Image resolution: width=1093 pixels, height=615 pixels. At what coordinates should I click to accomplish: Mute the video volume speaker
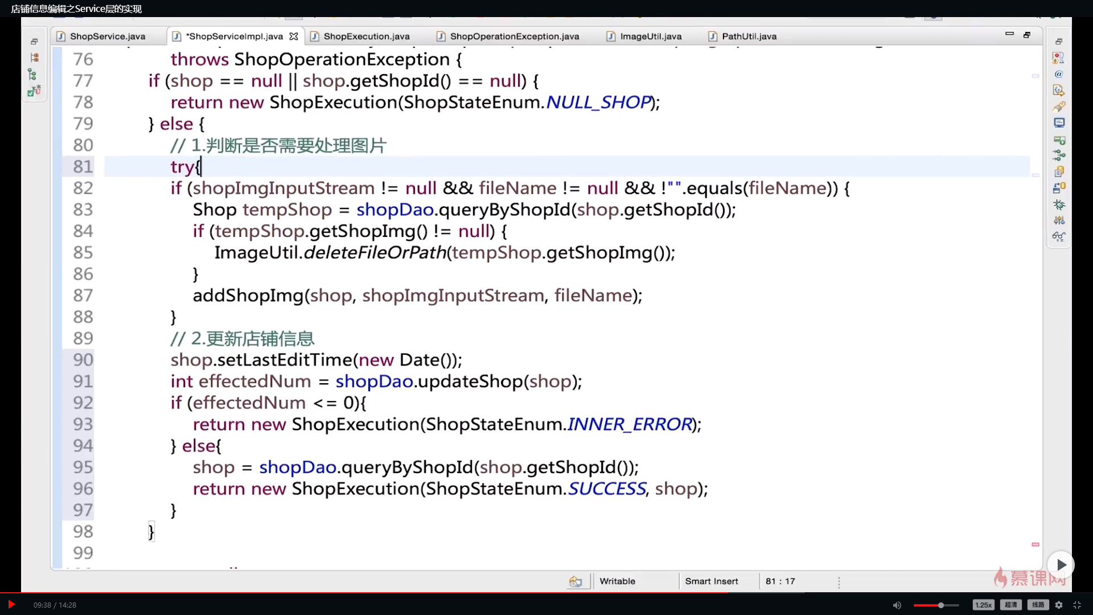coord(897,605)
